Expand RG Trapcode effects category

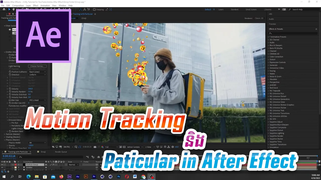click(268, 91)
